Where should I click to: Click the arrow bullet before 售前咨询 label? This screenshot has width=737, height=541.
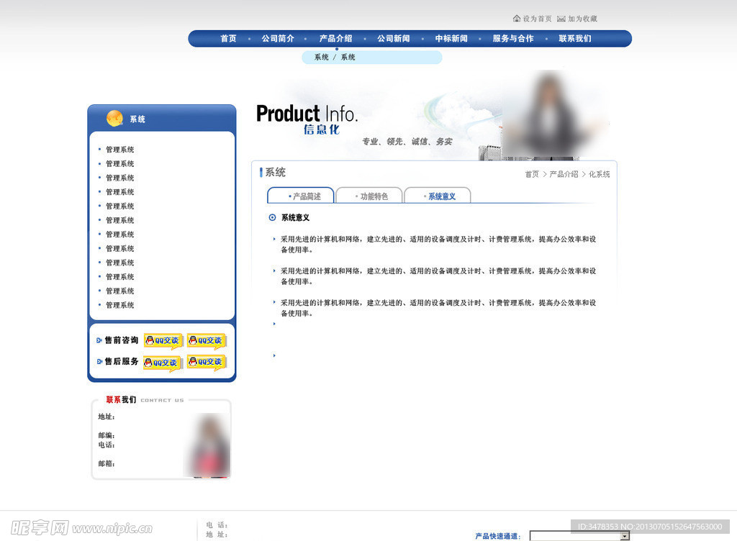pyautogui.click(x=99, y=340)
